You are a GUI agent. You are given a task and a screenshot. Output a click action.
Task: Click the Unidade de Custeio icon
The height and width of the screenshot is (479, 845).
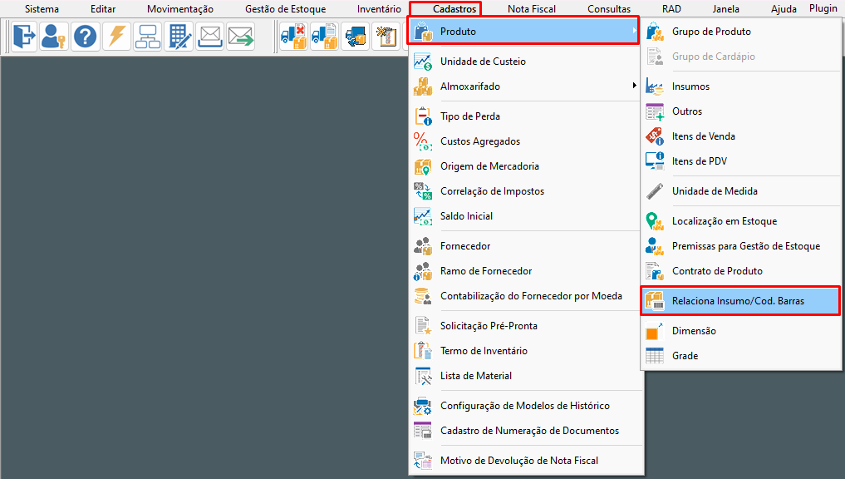point(423,62)
